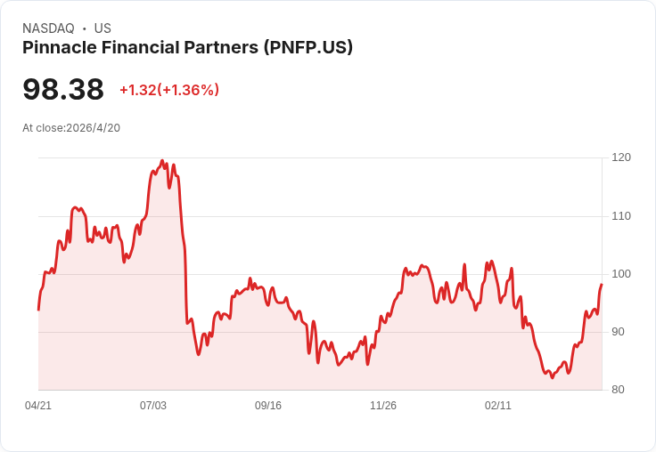
Task: Select the 07/03 date on the x-axis
Action: 153,406
